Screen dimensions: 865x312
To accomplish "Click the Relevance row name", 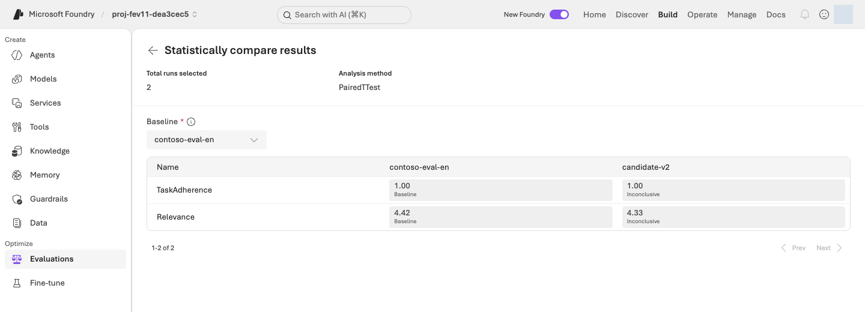I will point(175,217).
